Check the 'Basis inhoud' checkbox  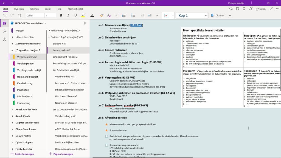(x=106, y=136)
